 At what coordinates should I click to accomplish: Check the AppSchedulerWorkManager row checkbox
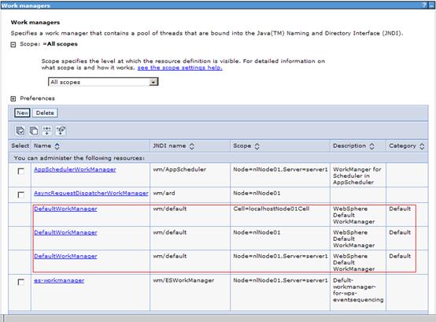pyautogui.click(x=20, y=171)
